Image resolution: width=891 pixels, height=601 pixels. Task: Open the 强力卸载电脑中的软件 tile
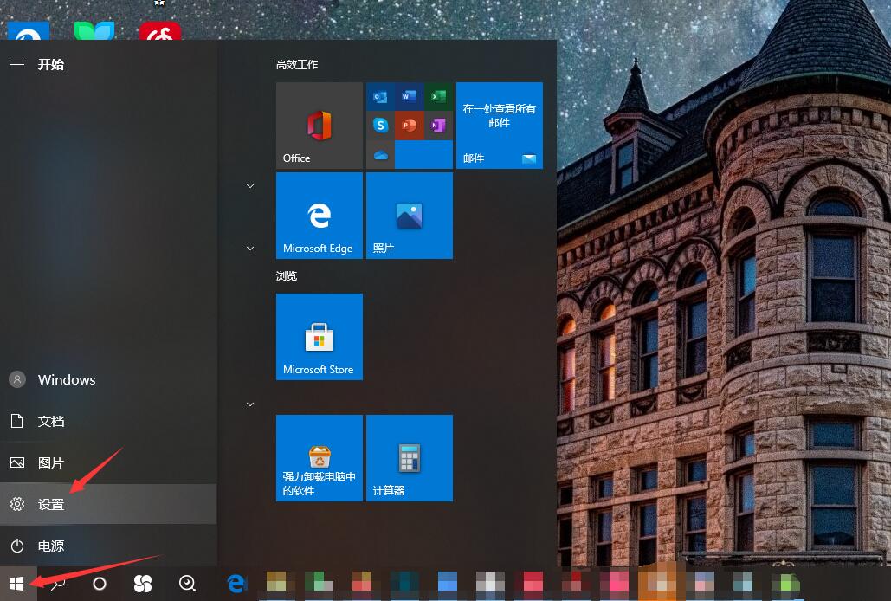pyautogui.click(x=320, y=458)
